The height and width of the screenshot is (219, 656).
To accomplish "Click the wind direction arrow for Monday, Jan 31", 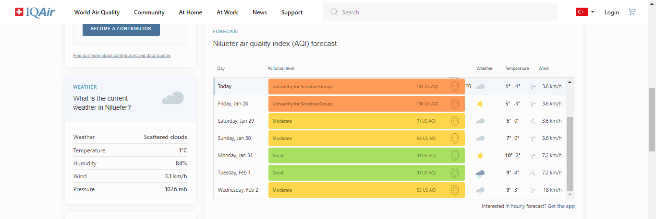I will point(533,156).
